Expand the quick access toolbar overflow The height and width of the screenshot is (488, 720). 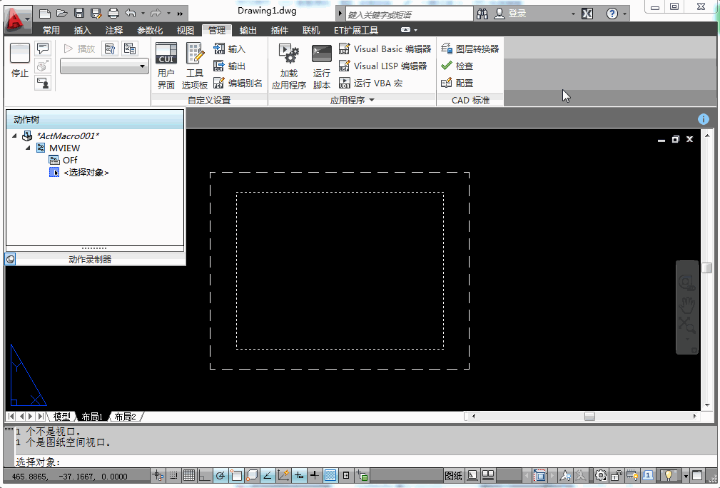(x=180, y=14)
